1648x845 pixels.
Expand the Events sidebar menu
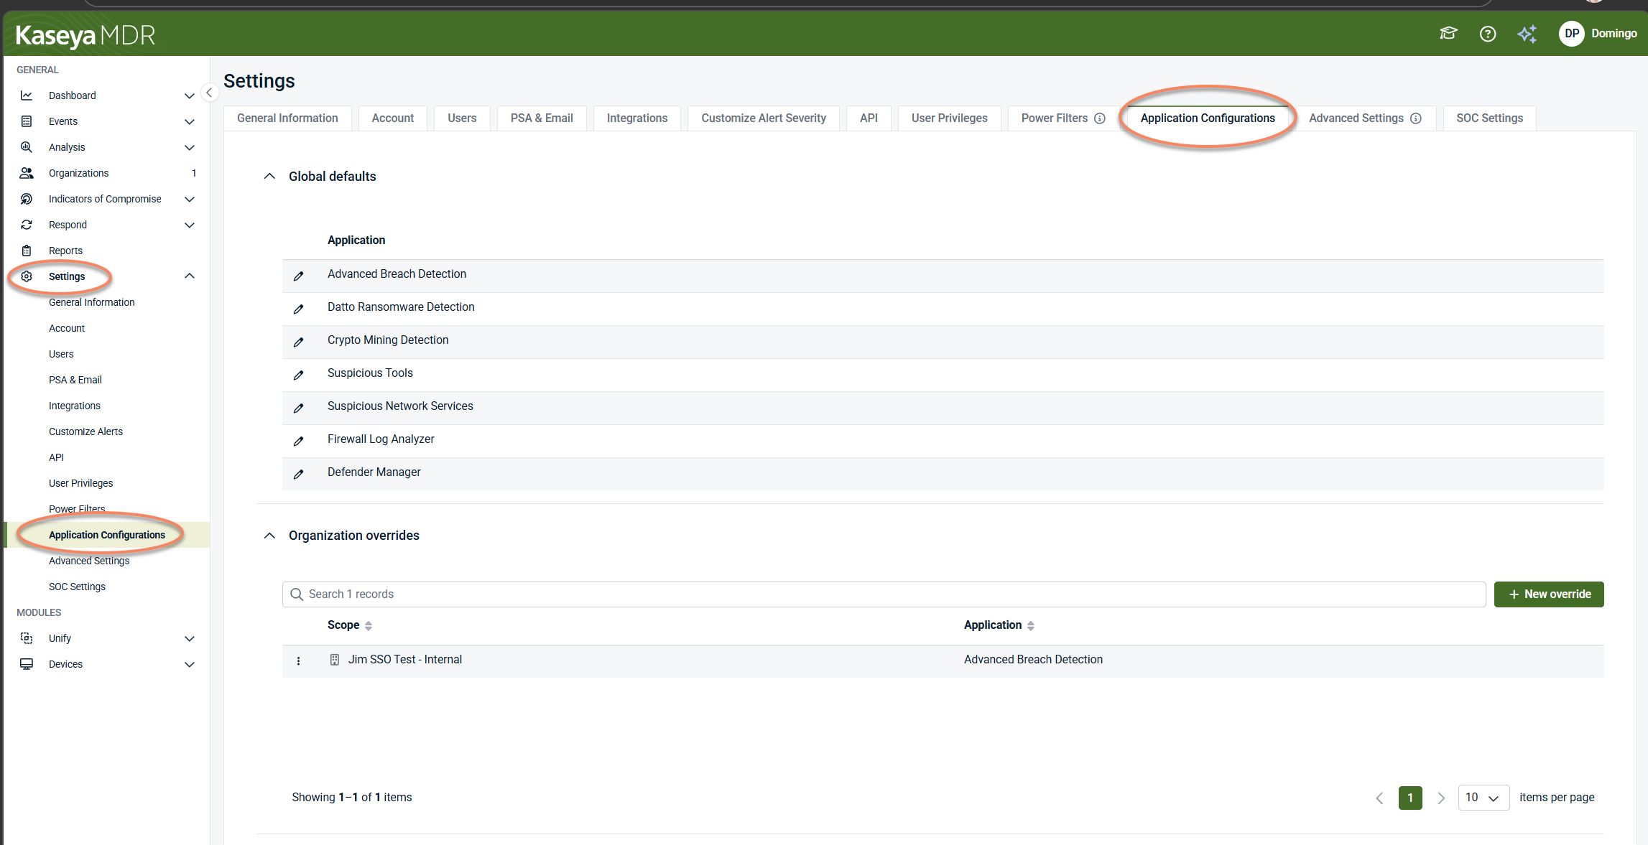190,121
